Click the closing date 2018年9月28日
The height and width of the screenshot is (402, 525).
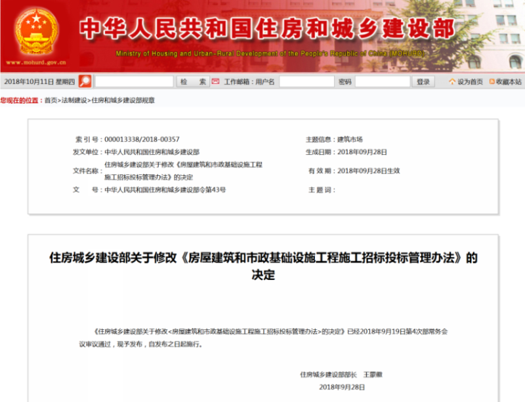[x=342, y=388]
